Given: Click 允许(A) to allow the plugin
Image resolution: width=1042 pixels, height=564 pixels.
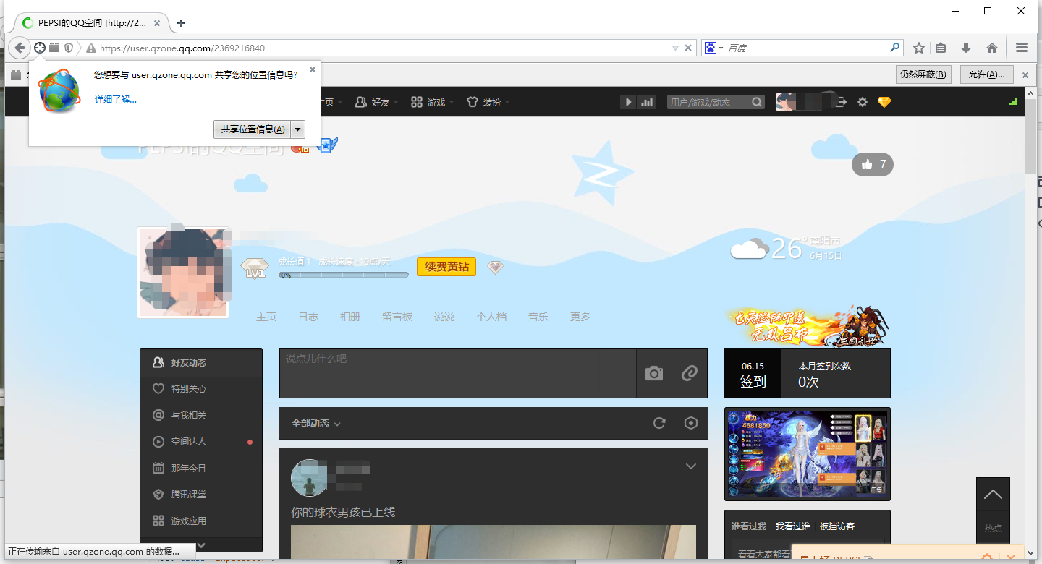Looking at the screenshot, I should coord(986,74).
